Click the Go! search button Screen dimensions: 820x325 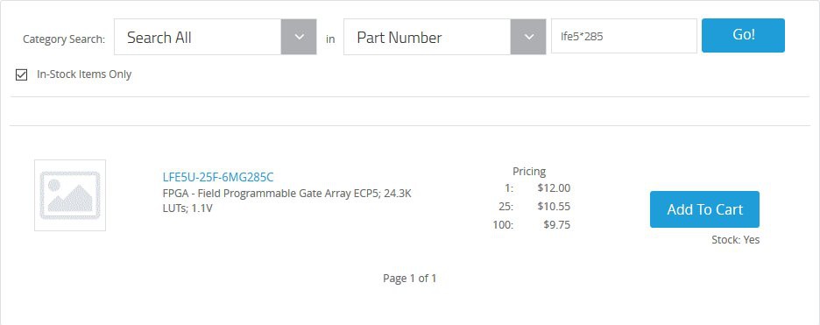[743, 36]
